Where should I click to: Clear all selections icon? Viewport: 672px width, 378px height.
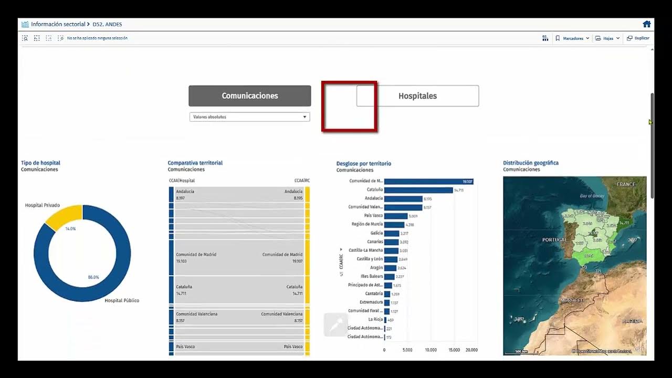coord(60,38)
